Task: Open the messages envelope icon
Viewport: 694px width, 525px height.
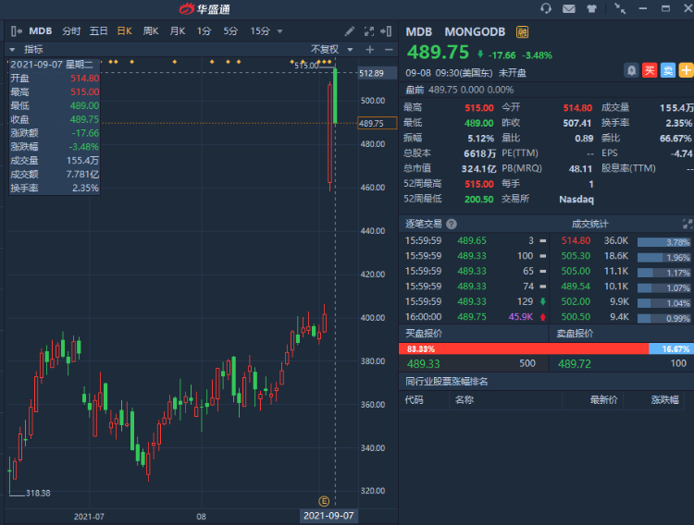Action: (568, 8)
